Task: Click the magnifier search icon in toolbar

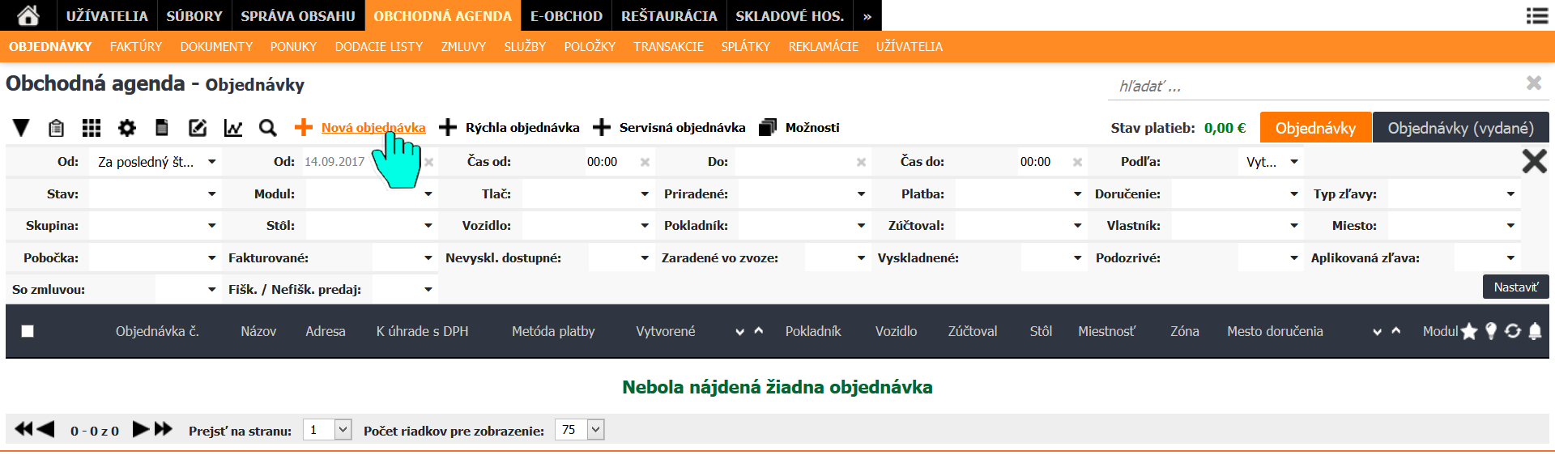Action: [x=268, y=128]
